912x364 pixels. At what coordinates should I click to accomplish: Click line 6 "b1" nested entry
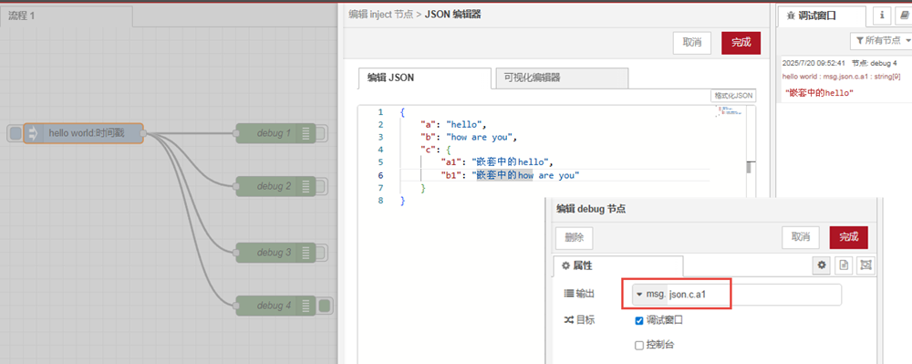510,175
